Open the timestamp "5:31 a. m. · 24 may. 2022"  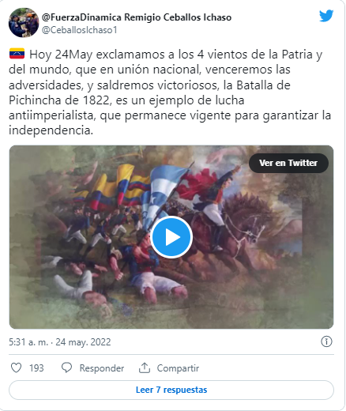[x=60, y=342]
